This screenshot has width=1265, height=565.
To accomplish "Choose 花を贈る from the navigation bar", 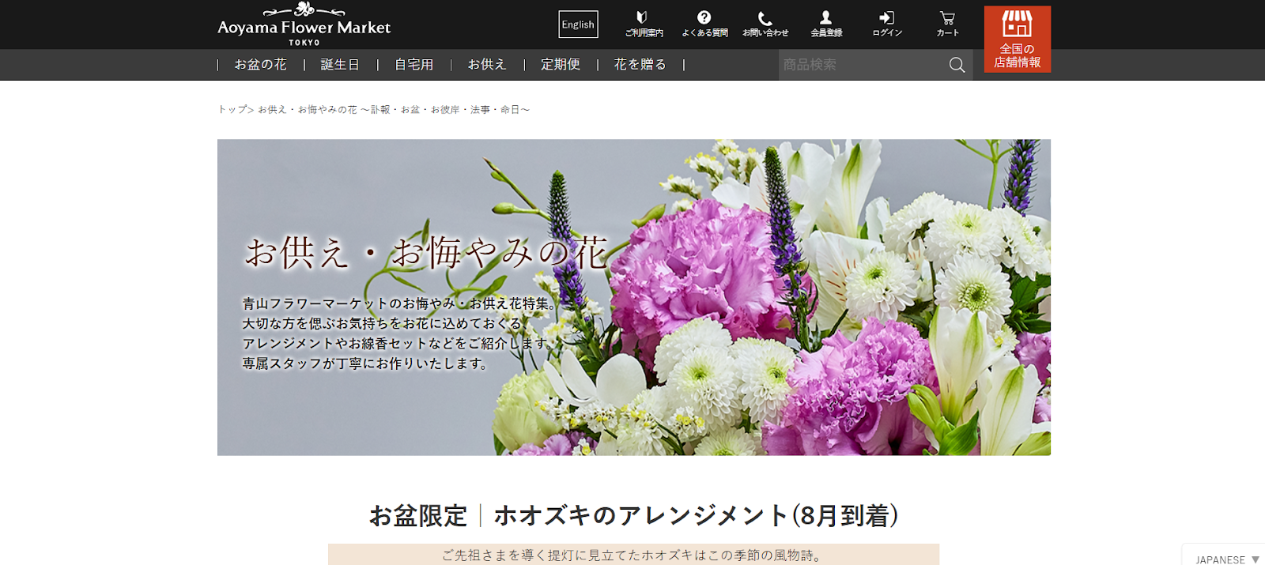I will pyautogui.click(x=640, y=65).
